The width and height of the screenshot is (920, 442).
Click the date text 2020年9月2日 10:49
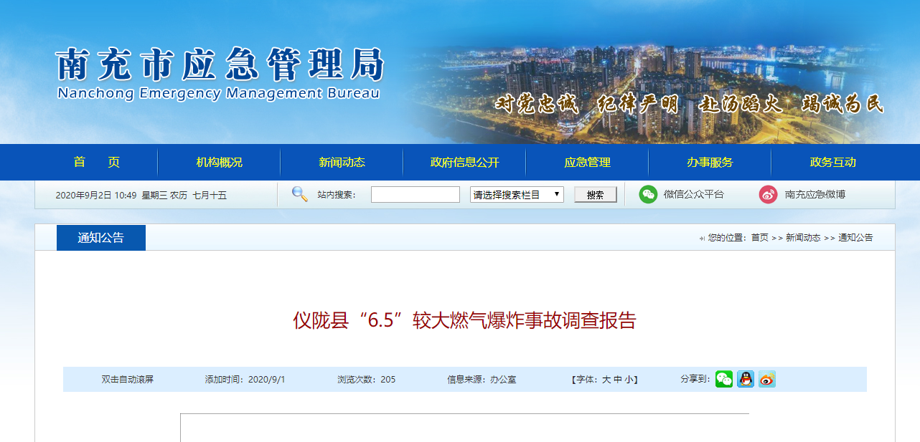click(x=96, y=195)
